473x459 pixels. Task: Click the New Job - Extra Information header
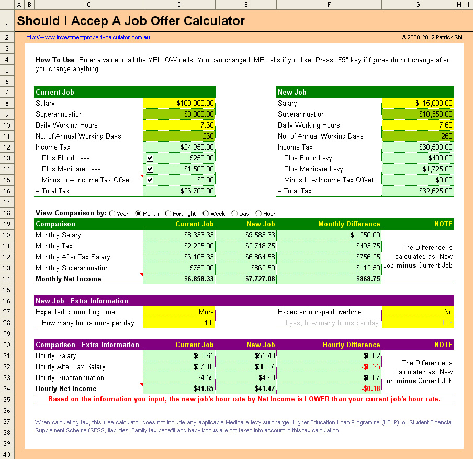[x=244, y=301]
